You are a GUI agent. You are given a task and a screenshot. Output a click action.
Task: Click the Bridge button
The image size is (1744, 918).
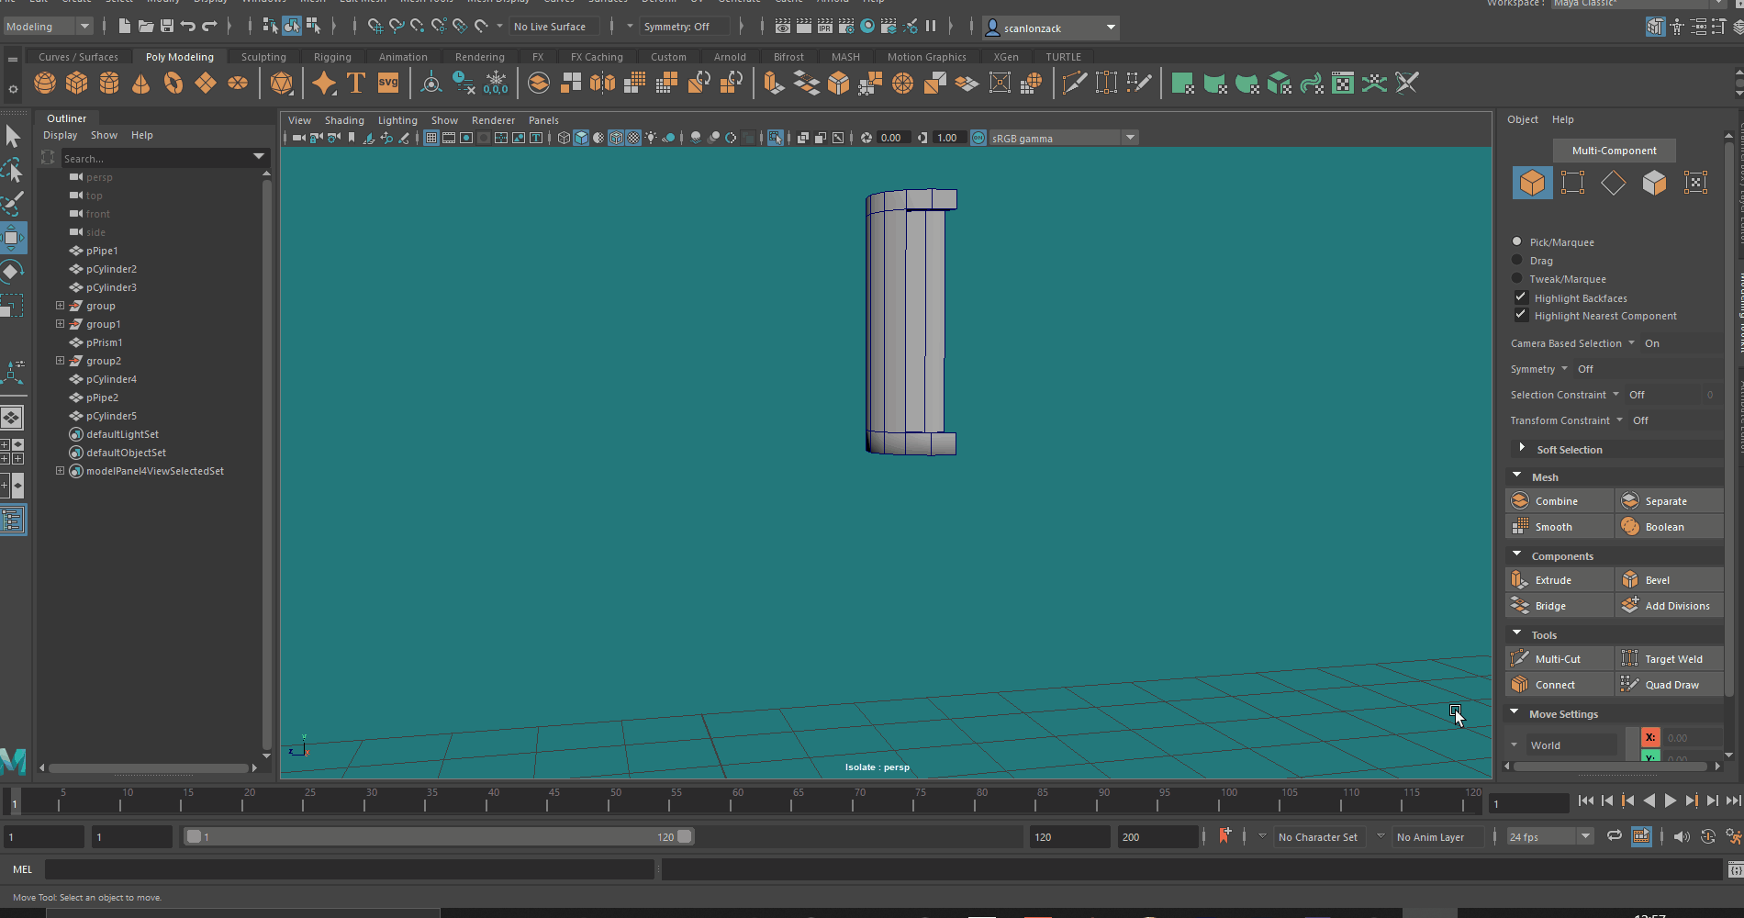1560,606
